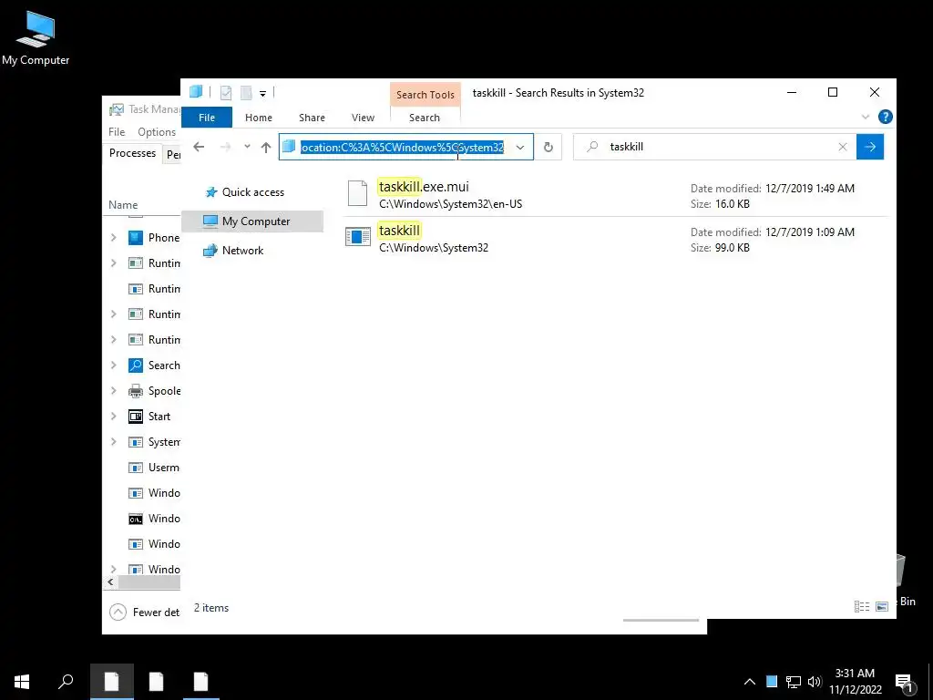Screen dimensions: 933x700
Task: Click the Start process icon
Action: tap(136, 417)
